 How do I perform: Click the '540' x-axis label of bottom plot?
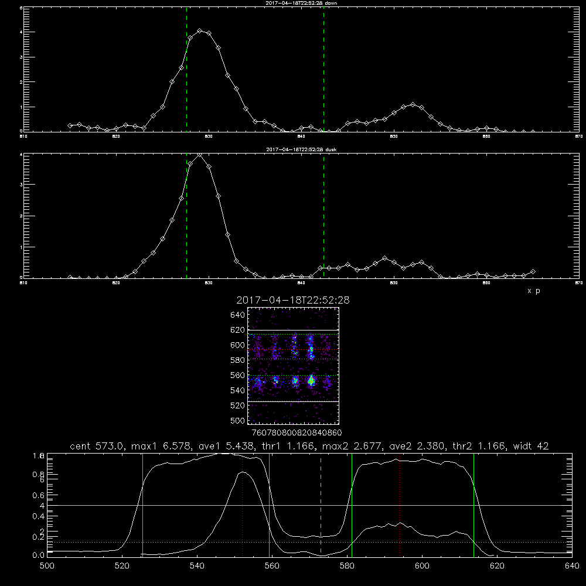(197, 566)
